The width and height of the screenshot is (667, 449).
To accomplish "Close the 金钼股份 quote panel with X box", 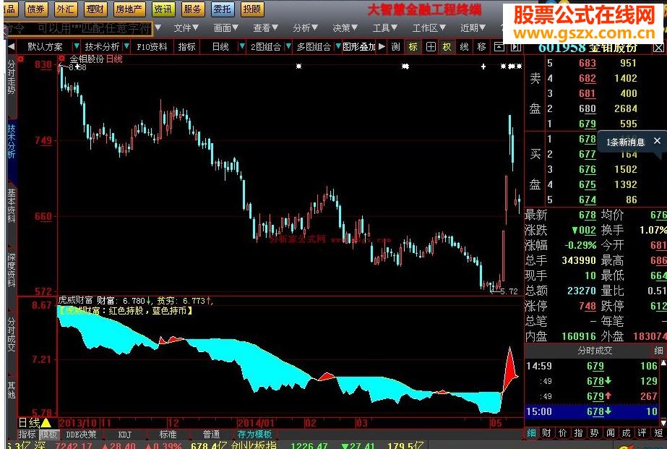I will click(x=658, y=48).
